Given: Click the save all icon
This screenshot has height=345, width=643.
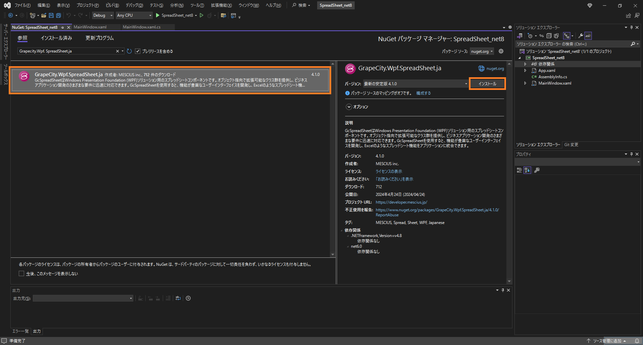Looking at the screenshot, I should coord(59,15).
